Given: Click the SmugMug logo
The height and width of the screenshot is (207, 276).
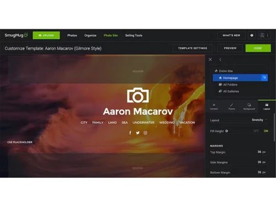Looking at the screenshot, I should click(x=16, y=35).
